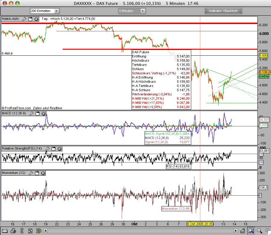Image resolution: width=271 pixels, height=235 pixels.
Task: Click the yellow 5.500 price label
Action: (263, 56)
